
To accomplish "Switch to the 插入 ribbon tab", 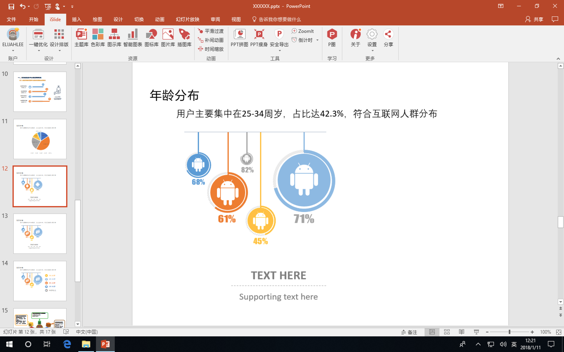I will coord(77,19).
